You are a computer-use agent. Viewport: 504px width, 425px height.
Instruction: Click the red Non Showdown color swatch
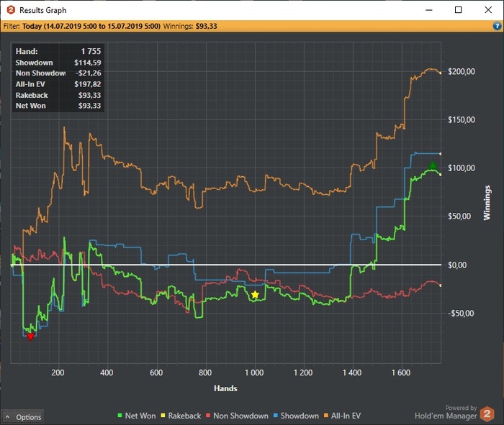coord(208,416)
